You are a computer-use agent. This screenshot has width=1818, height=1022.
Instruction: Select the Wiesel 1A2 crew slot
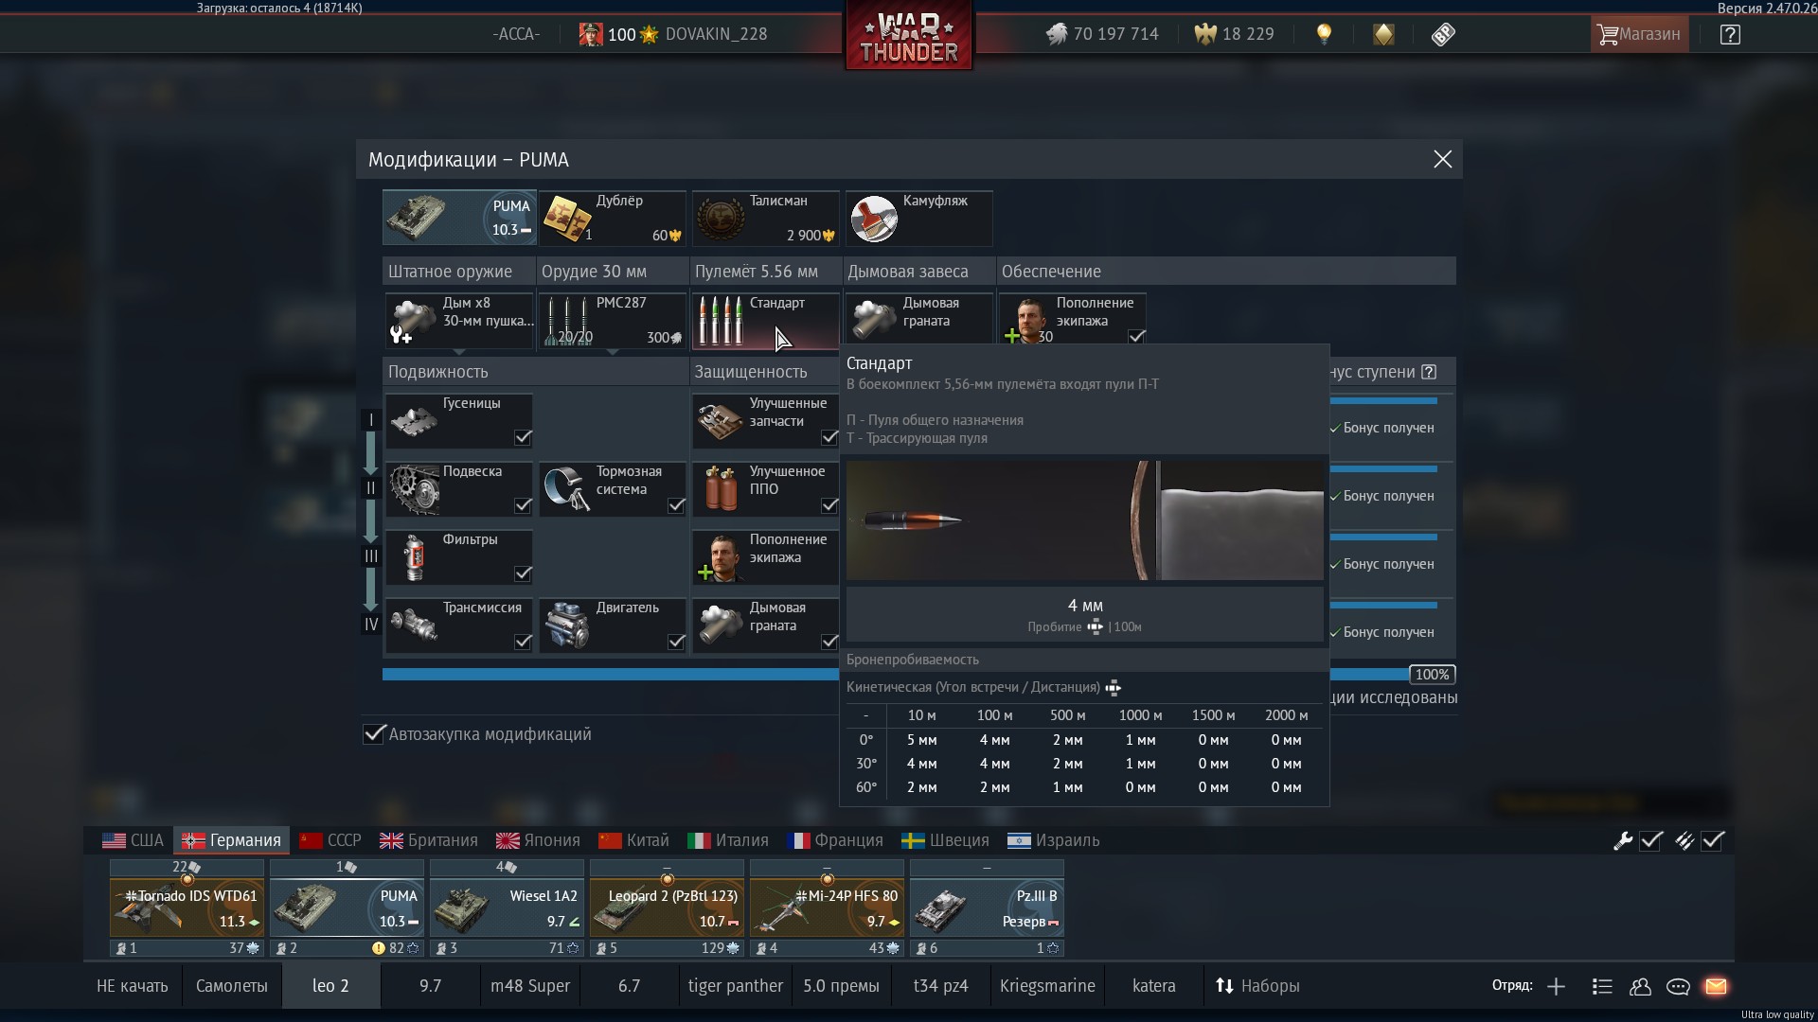point(507,907)
